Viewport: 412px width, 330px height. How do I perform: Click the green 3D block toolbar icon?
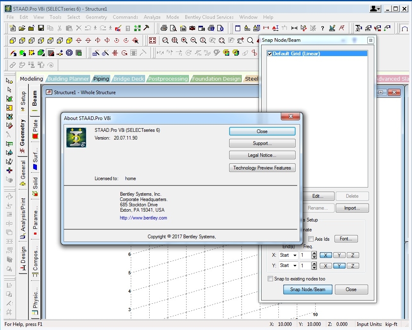(x=41, y=53)
